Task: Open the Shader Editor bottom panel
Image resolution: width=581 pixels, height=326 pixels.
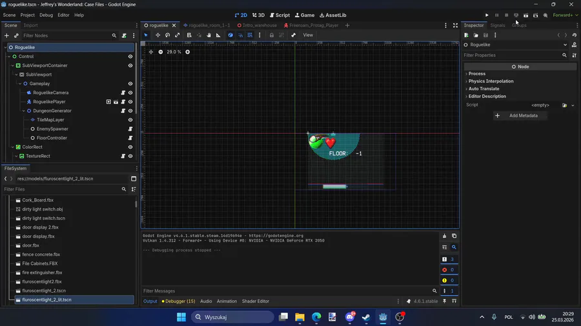Action: pyautogui.click(x=255, y=302)
